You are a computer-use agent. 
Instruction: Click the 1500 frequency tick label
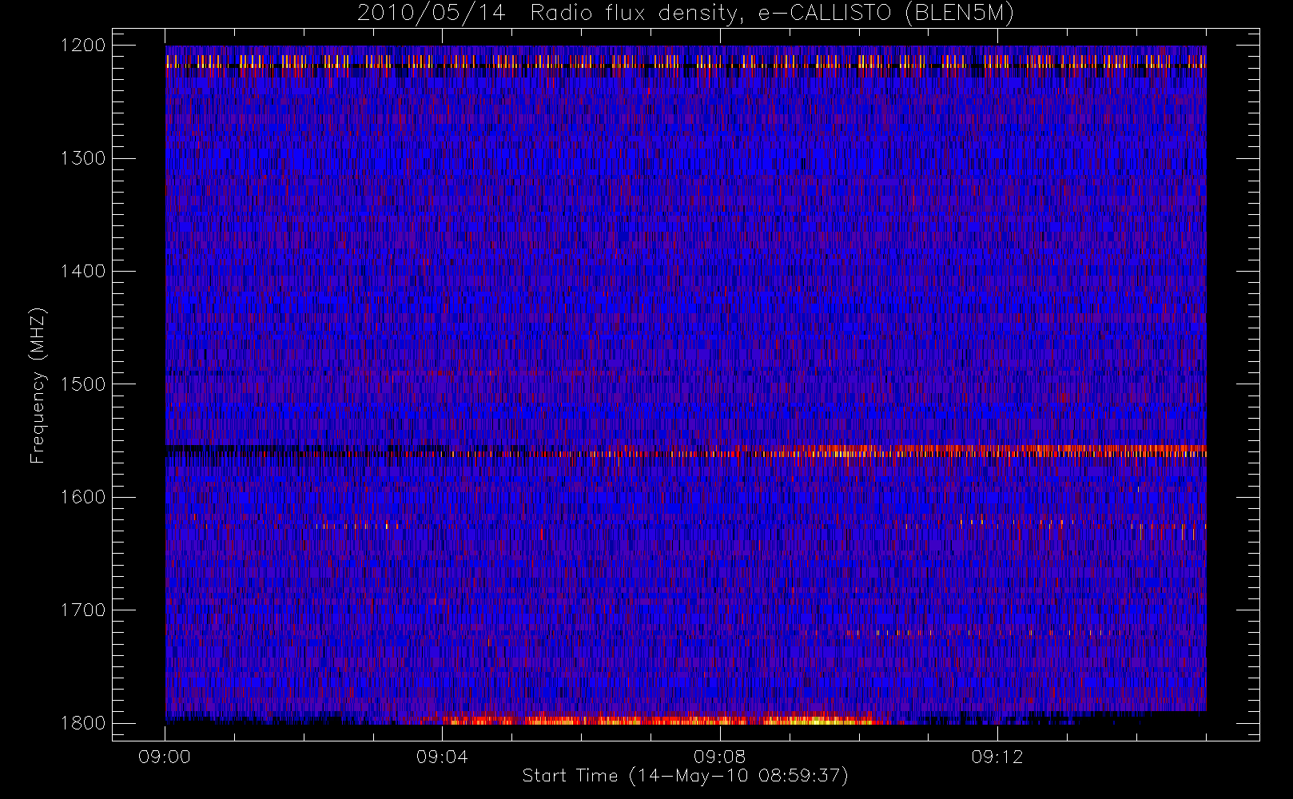(83, 384)
